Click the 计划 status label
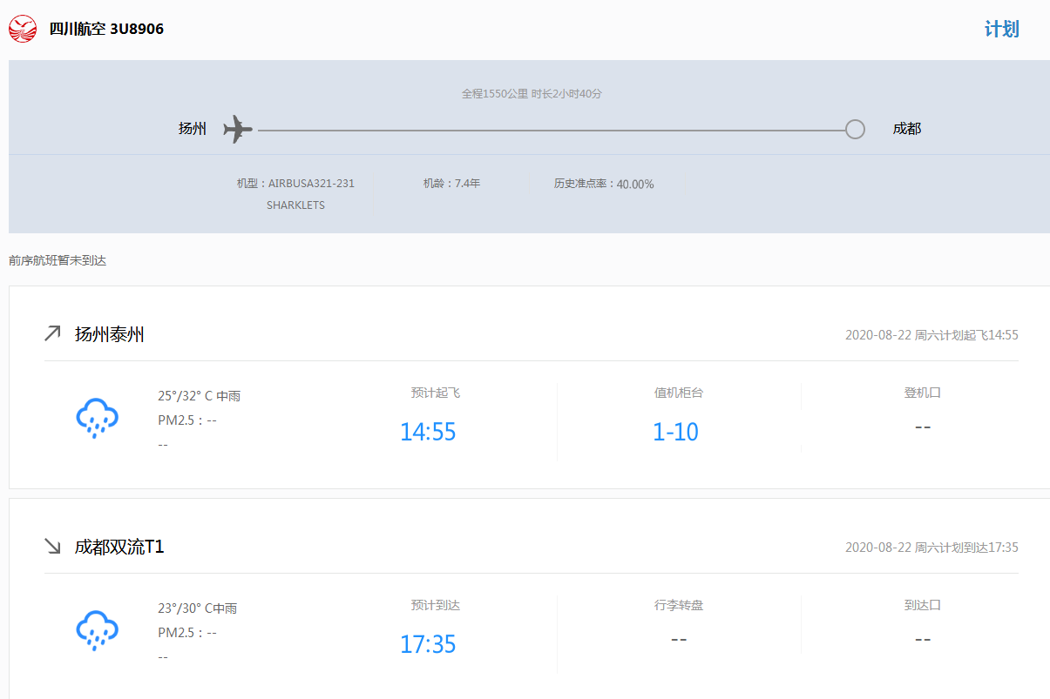1050x699 pixels. click(x=1001, y=29)
